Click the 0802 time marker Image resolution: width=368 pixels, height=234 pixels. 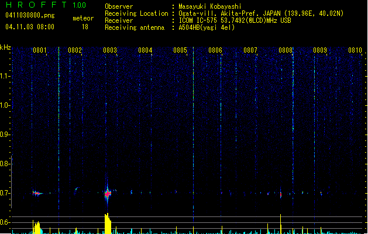tap(75, 50)
